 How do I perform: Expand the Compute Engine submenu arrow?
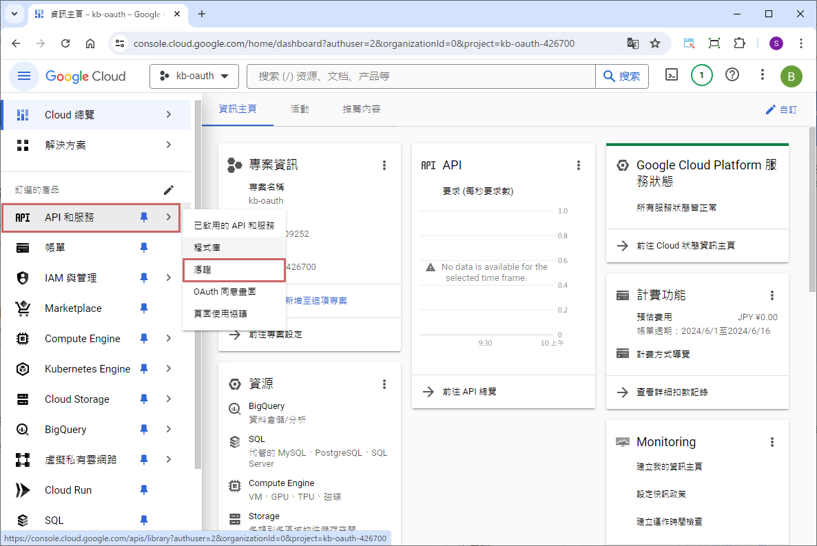point(169,339)
